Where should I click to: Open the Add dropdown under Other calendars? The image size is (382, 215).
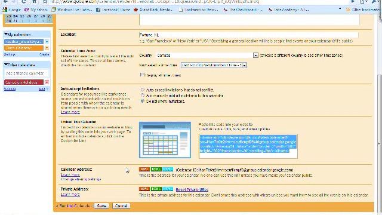pos(44,89)
